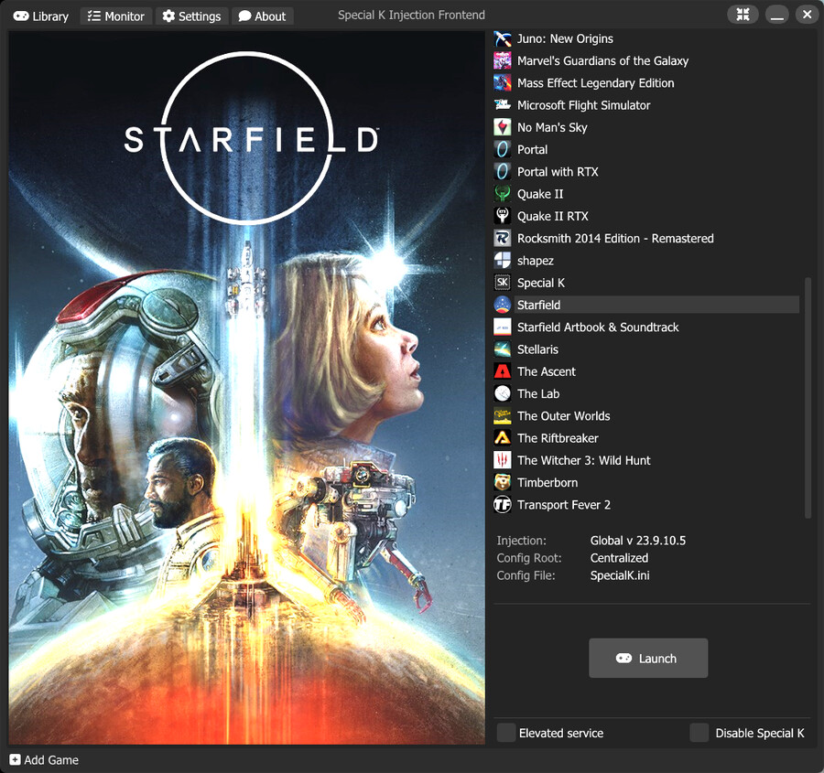Select Microsoft Flight Simulator
This screenshot has width=824, height=773.
(x=583, y=105)
